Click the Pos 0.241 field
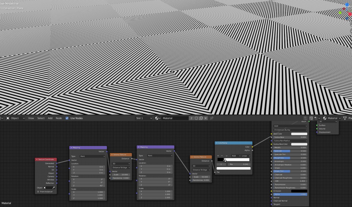Screen dimensions: 352x207 [x=239, y=164]
